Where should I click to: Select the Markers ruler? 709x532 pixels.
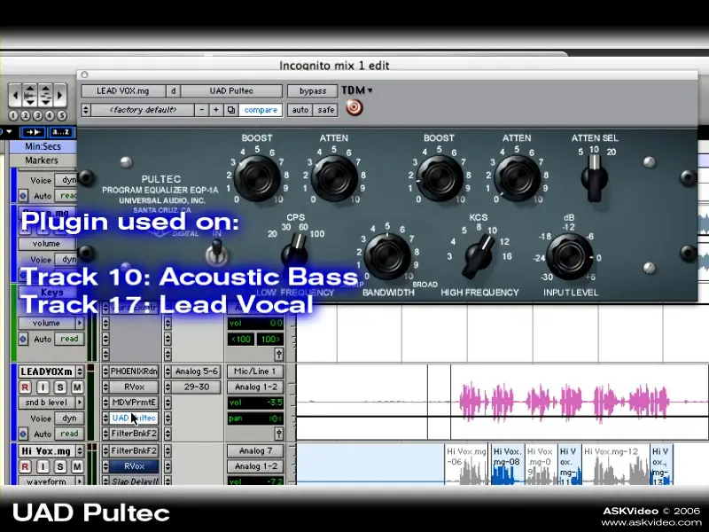point(42,160)
